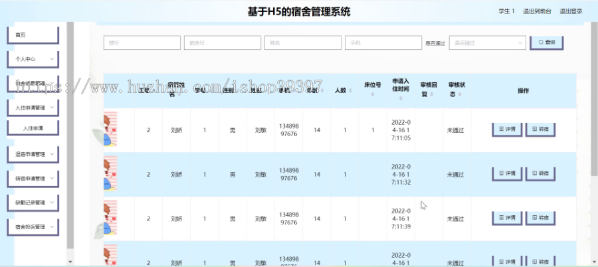The width and height of the screenshot is (598, 267).
Task: Click photo thumbnail in the 17:11:39 row
Action: (x=110, y=218)
